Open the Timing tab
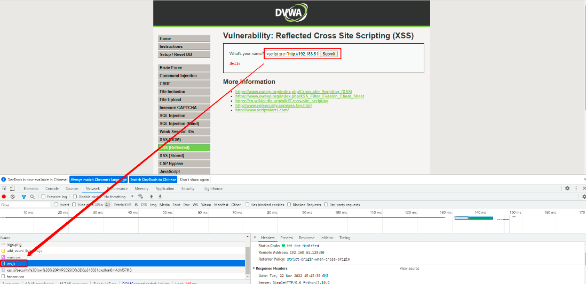The image size is (586, 284). [345, 237]
